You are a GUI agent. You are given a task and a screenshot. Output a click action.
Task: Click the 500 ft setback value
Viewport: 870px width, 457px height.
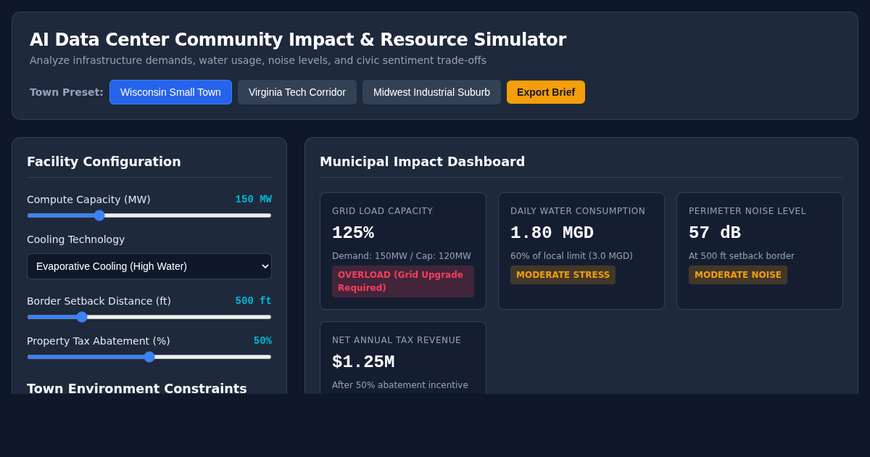coord(253,301)
